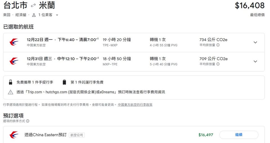Viewport: 270px width, 143px height.
Task: Click the $16,497 booking price
Action: [x=206, y=135]
